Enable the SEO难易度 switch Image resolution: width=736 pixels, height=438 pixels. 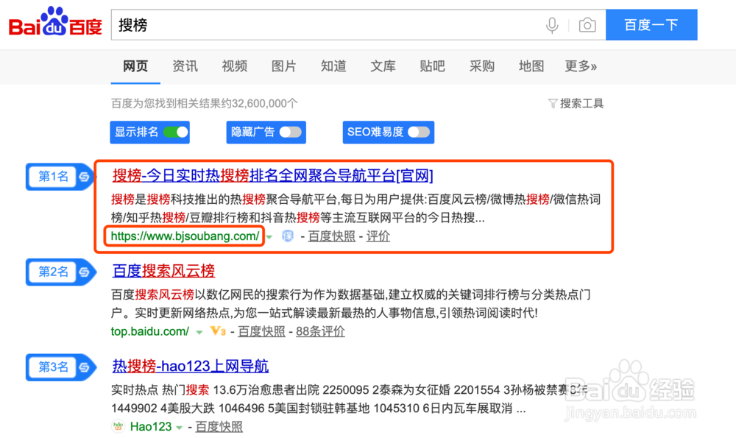(419, 133)
